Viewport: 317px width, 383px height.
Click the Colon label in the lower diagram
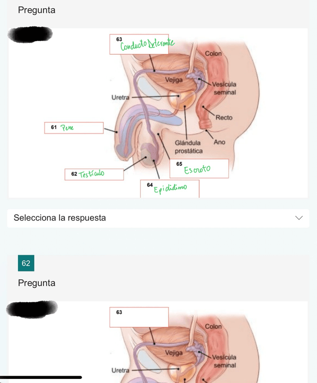tap(213, 326)
